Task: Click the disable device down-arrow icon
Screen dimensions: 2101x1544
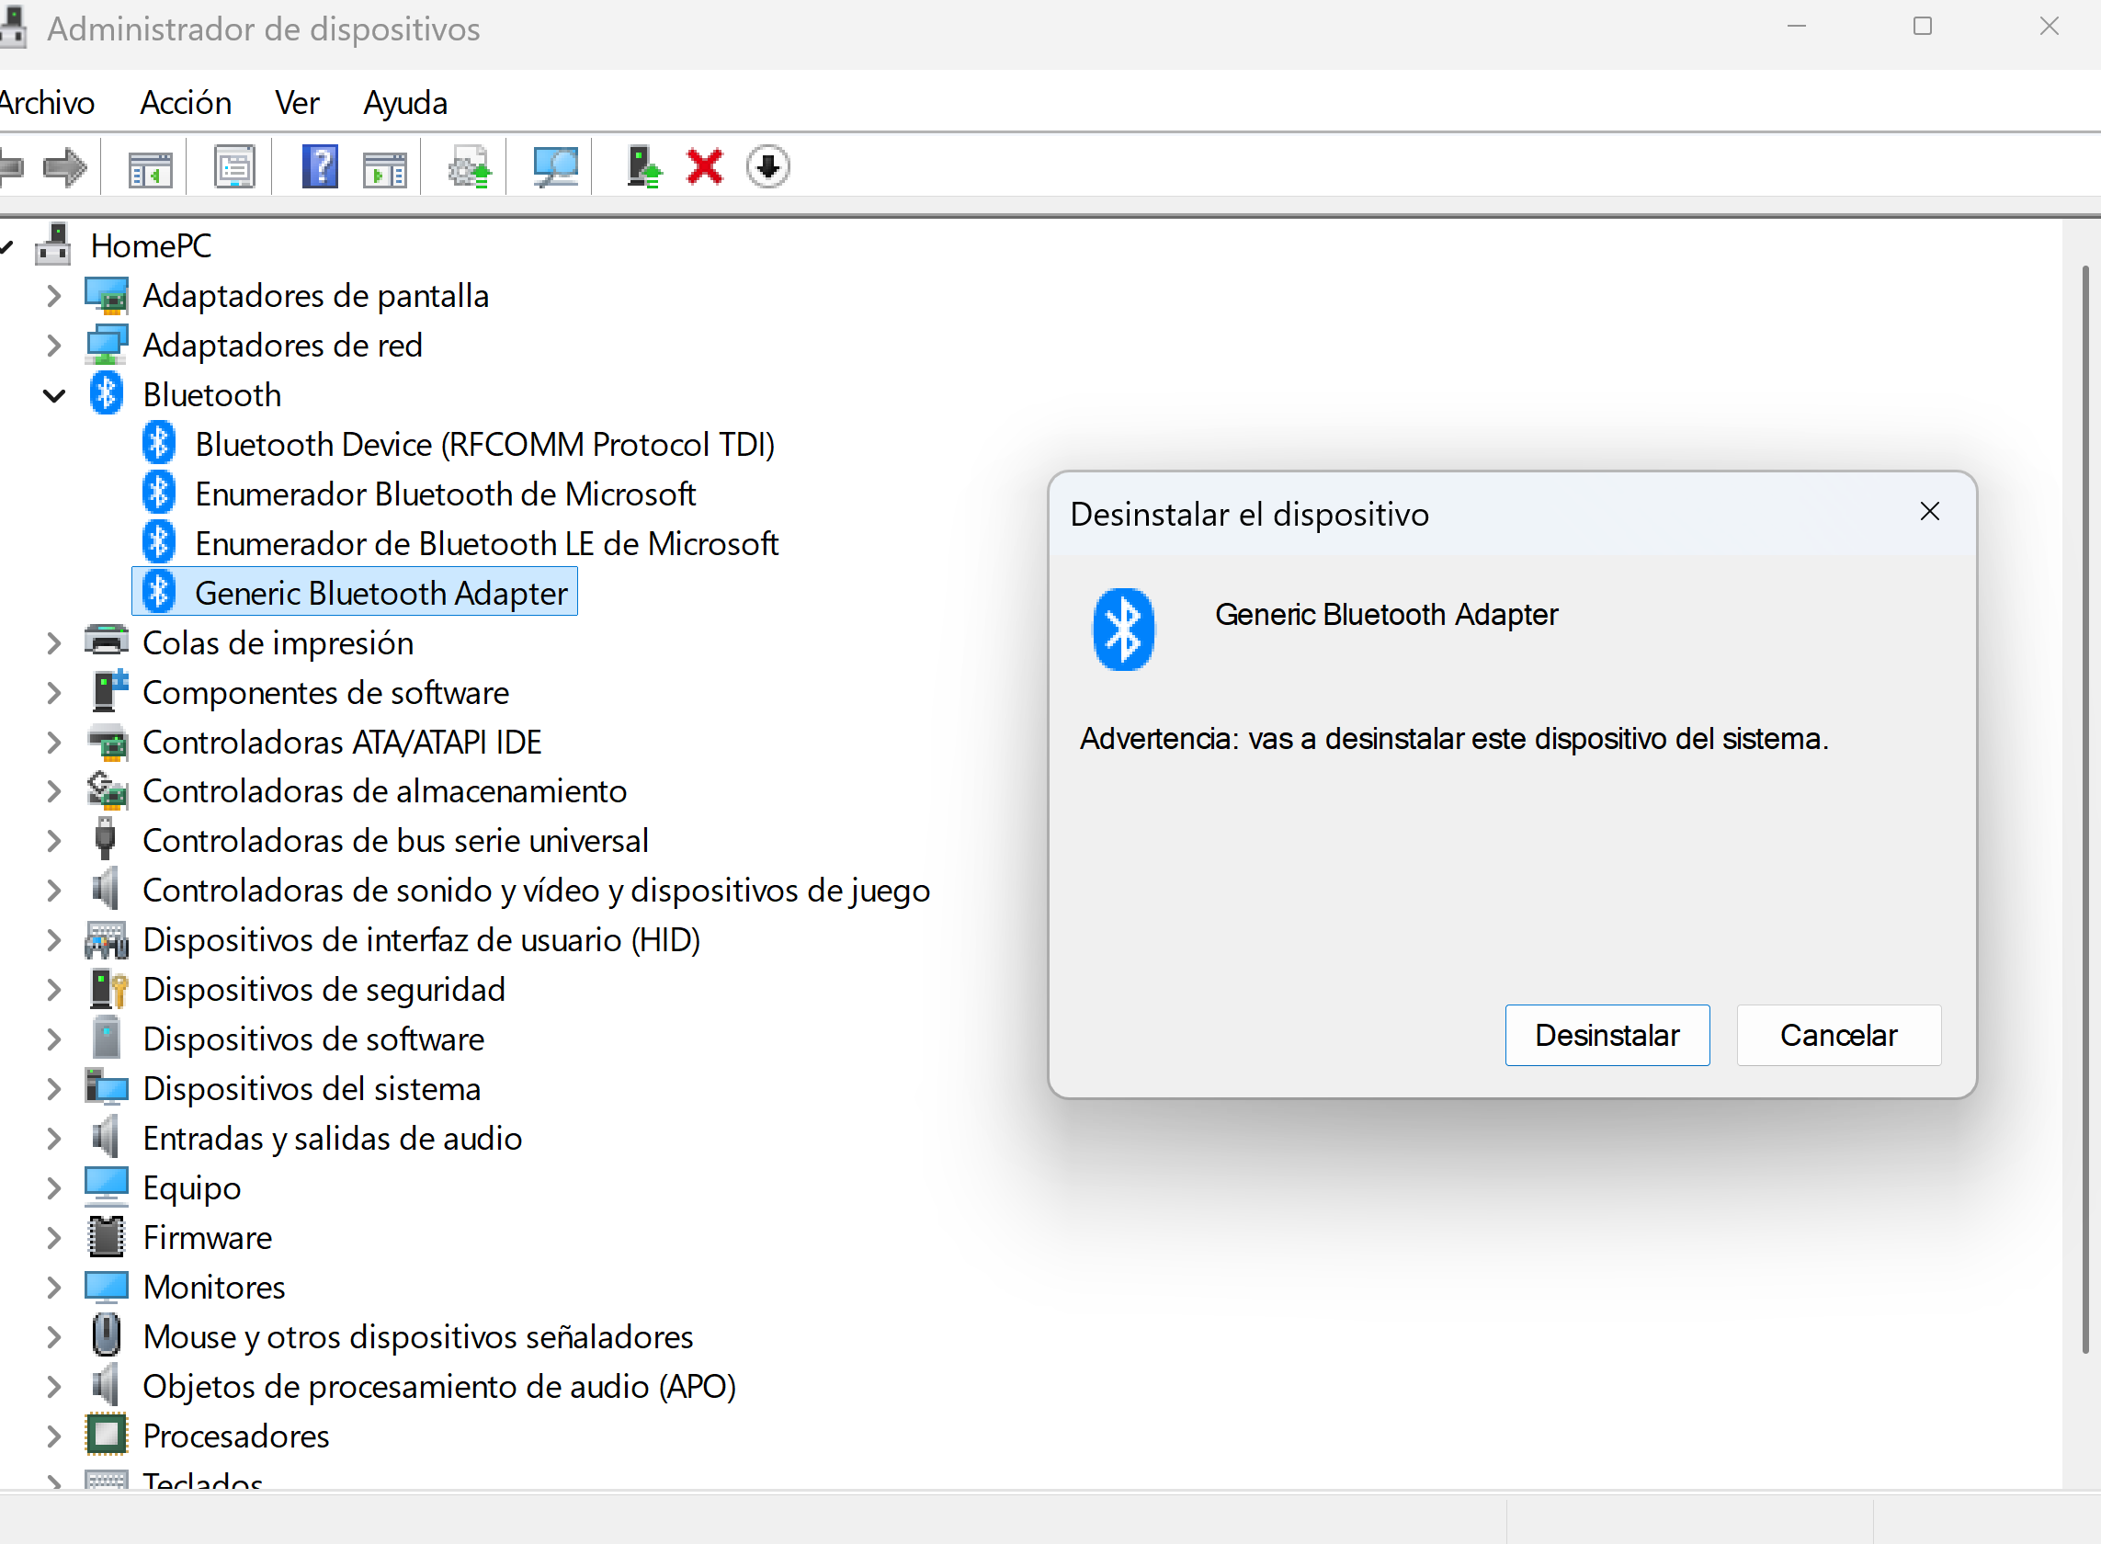Action: tap(768, 168)
